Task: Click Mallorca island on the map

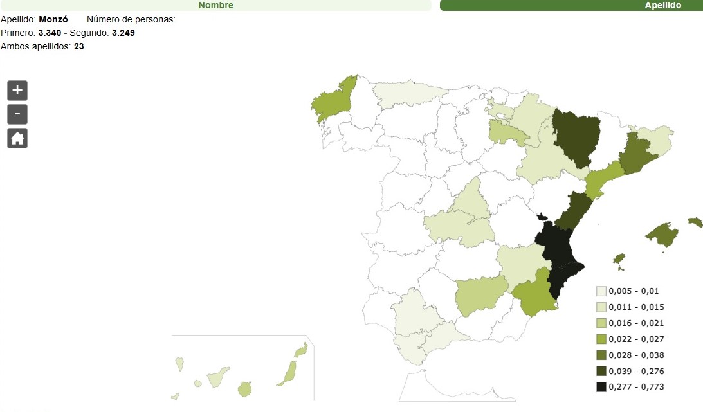Action: 662,235
